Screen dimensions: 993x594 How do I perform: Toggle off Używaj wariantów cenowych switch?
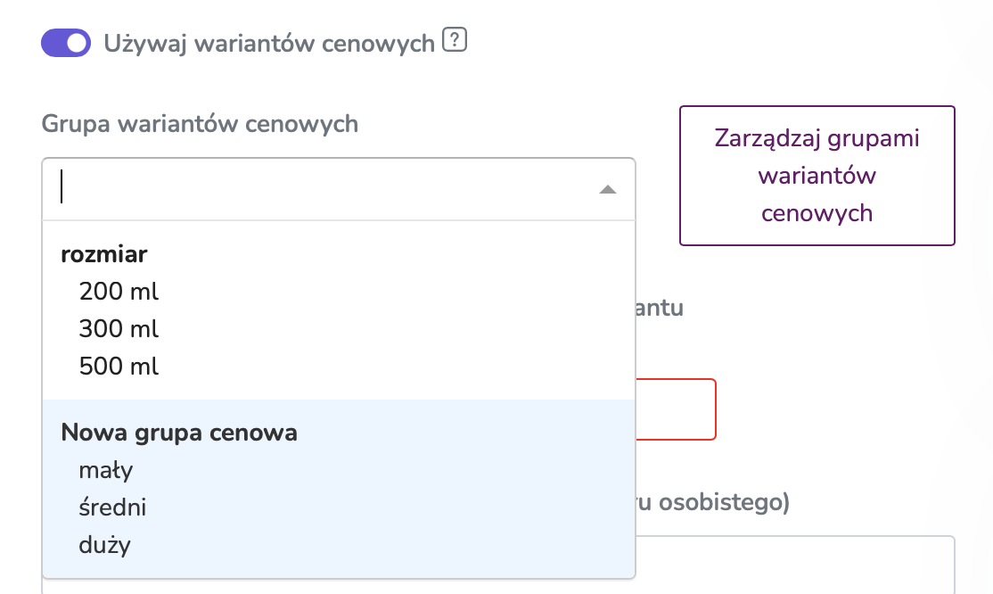coord(66,43)
